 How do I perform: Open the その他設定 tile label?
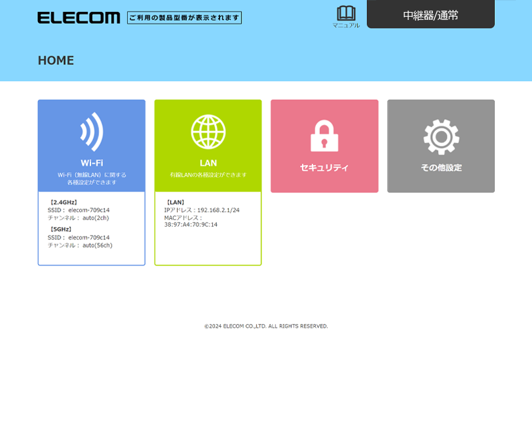tap(441, 167)
